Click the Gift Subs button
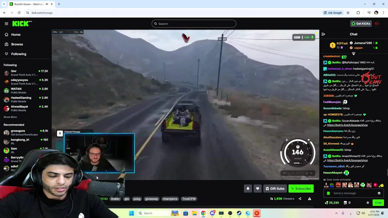This screenshot has height=218, width=388. click(275, 189)
